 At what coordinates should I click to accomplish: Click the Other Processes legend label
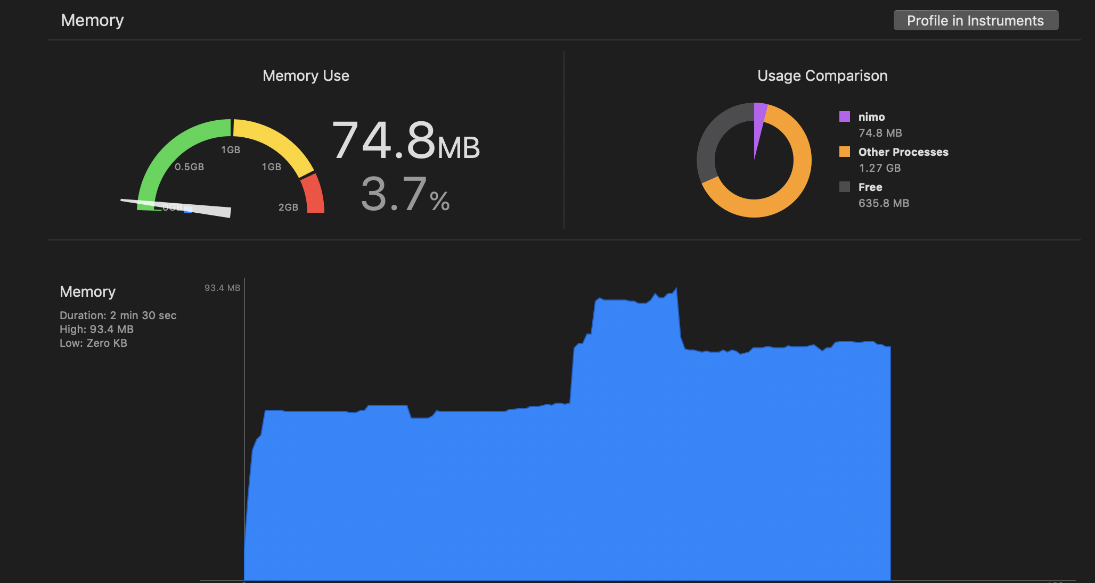(903, 152)
